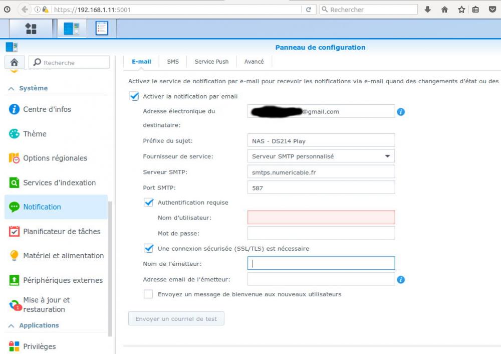The image size is (501, 354).
Task: Open Planificateur de tâches
Action: (x=62, y=231)
